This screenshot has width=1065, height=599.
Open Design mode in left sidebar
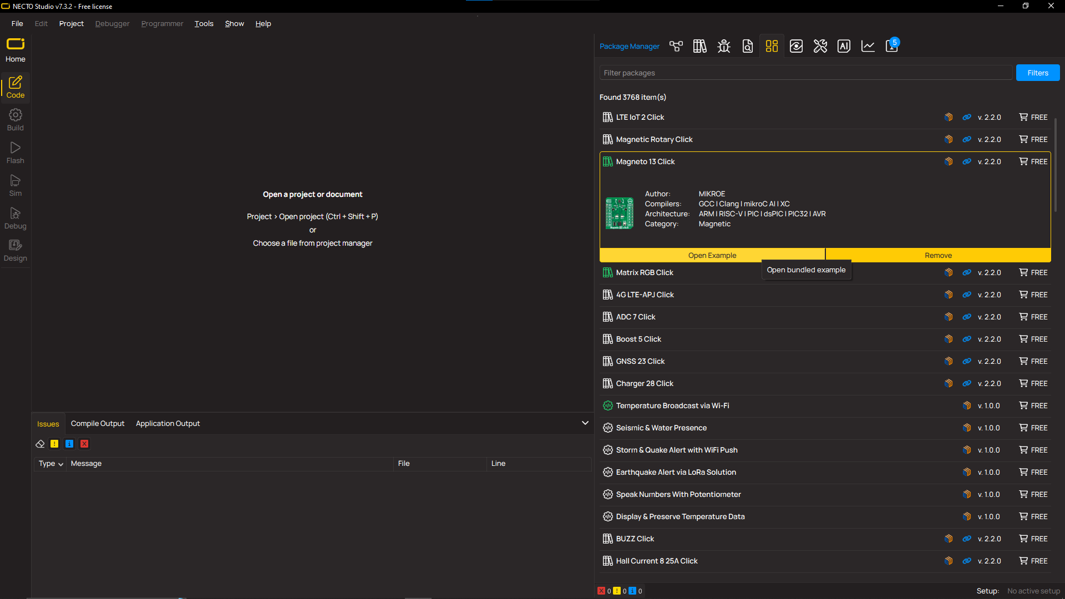pos(16,251)
